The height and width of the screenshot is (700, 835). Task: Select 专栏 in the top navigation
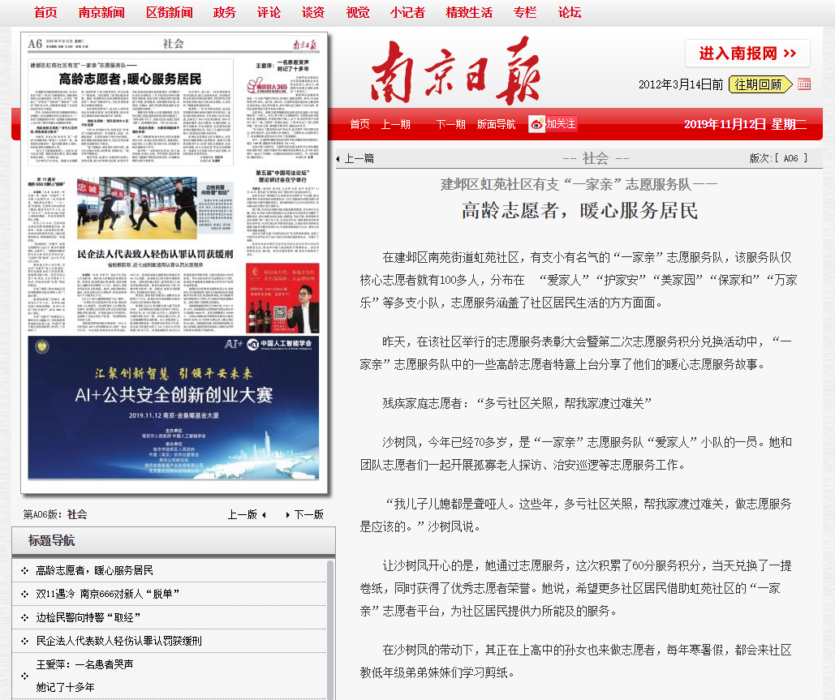tap(524, 12)
